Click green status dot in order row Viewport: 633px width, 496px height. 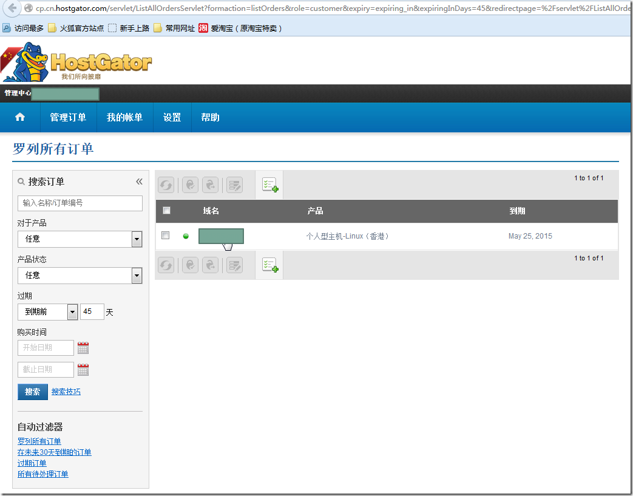186,236
